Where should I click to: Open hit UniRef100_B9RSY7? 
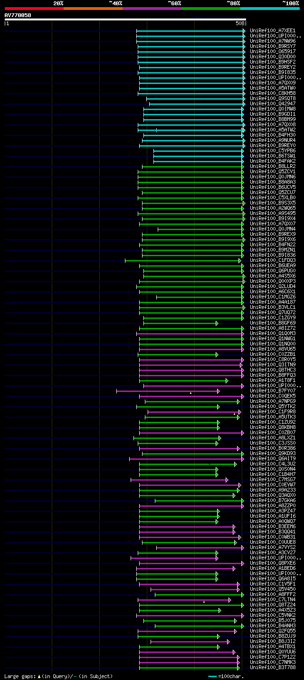pos(273,46)
